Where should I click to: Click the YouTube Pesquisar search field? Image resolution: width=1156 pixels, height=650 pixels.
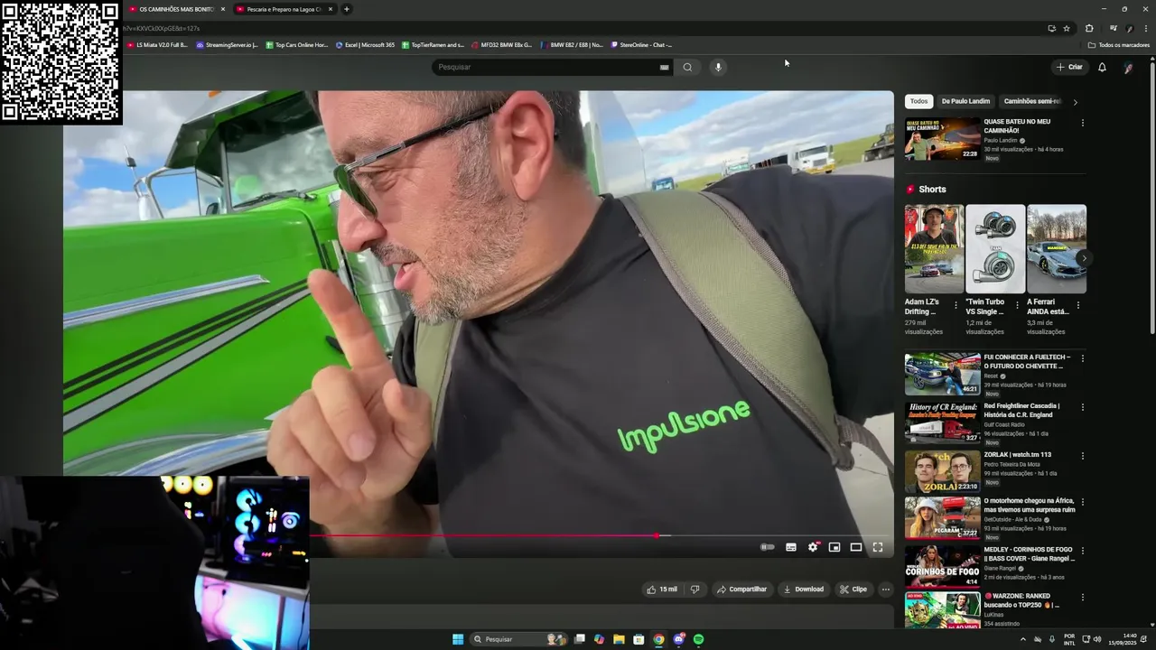tap(546, 67)
